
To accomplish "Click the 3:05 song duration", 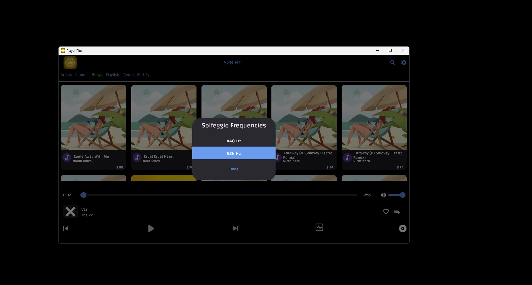I will click(120, 167).
